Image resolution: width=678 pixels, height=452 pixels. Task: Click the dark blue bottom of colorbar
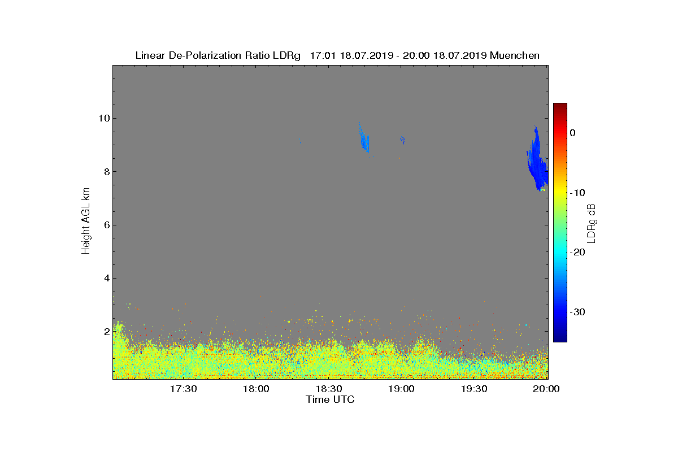tap(560, 339)
